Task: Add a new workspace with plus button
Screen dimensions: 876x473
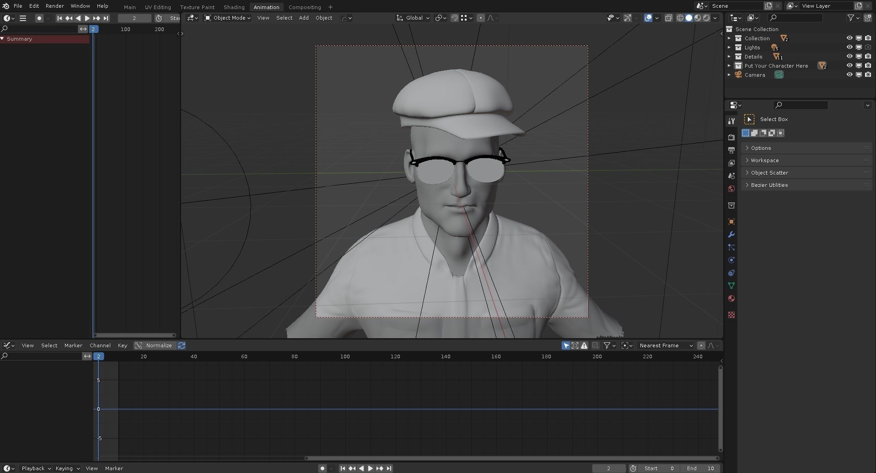Action: tap(330, 7)
